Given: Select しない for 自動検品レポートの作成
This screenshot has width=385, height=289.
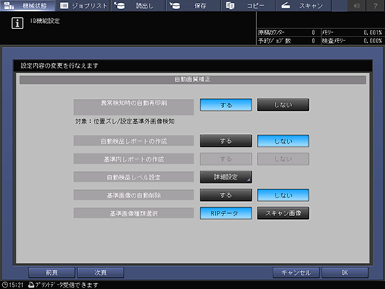Looking at the screenshot, I should click(x=283, y=141).
